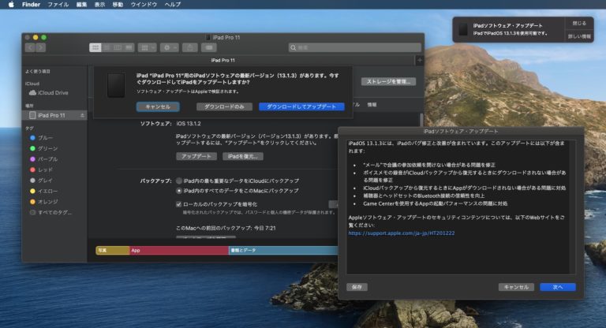The width and height of the screenshot is (606, 328).
Task: Click the Finder window vertical scrollbar
Action: (421, 119)
